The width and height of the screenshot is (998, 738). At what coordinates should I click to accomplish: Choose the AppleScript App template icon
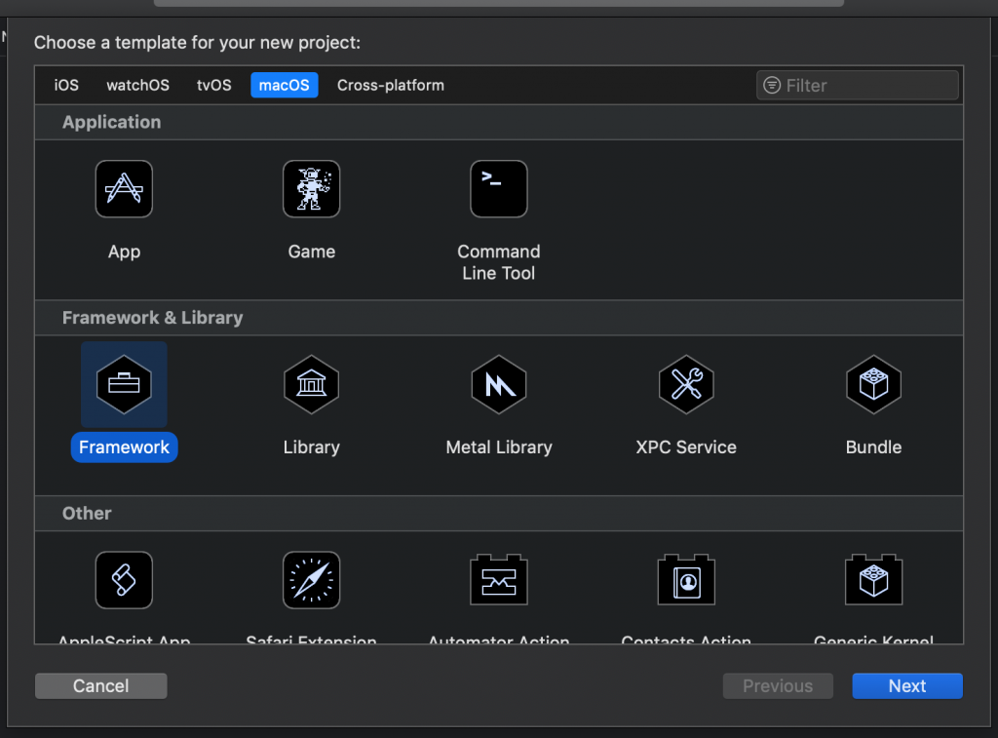click(124, 580)
